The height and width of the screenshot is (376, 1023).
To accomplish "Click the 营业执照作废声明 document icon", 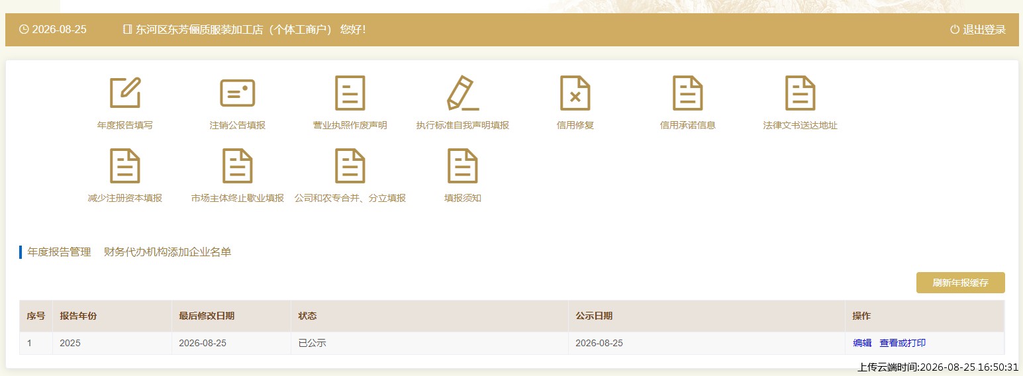I will point(350,93).
